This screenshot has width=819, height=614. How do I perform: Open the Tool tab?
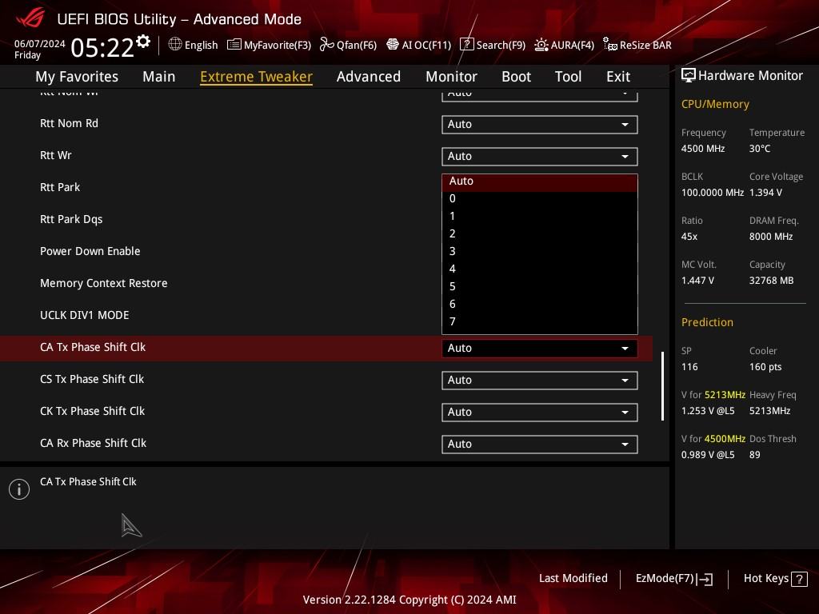(x=569, y=77)
